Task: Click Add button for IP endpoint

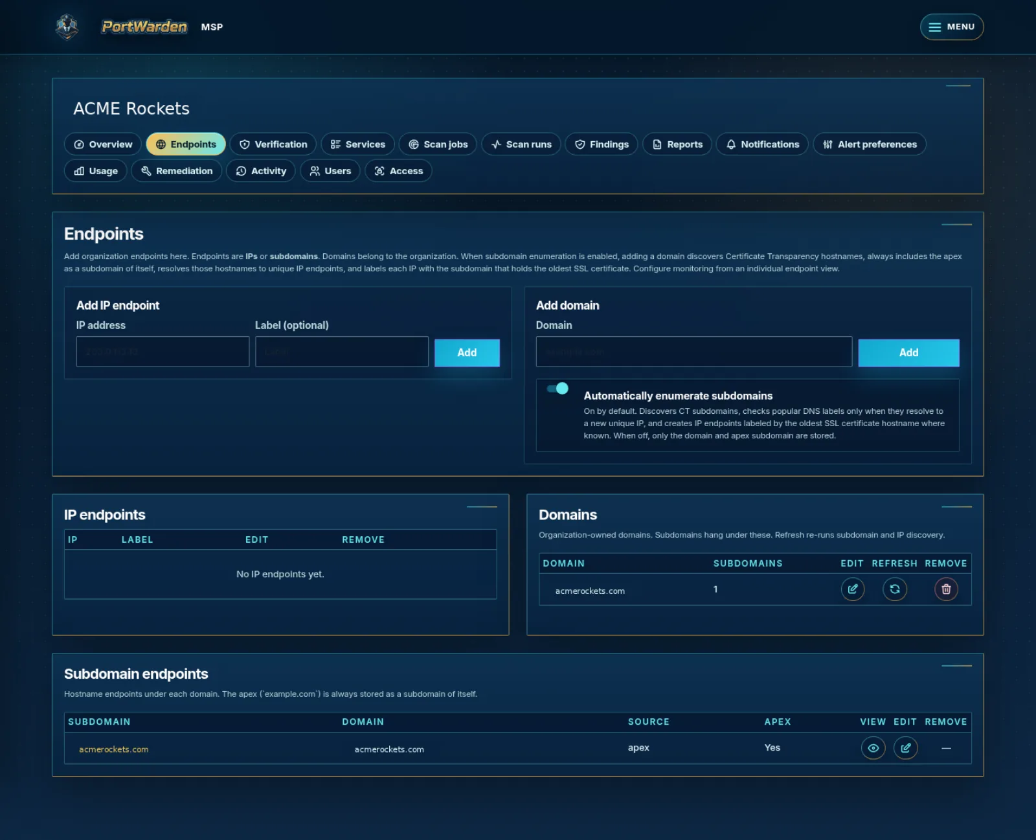Action: coord(467,353)
